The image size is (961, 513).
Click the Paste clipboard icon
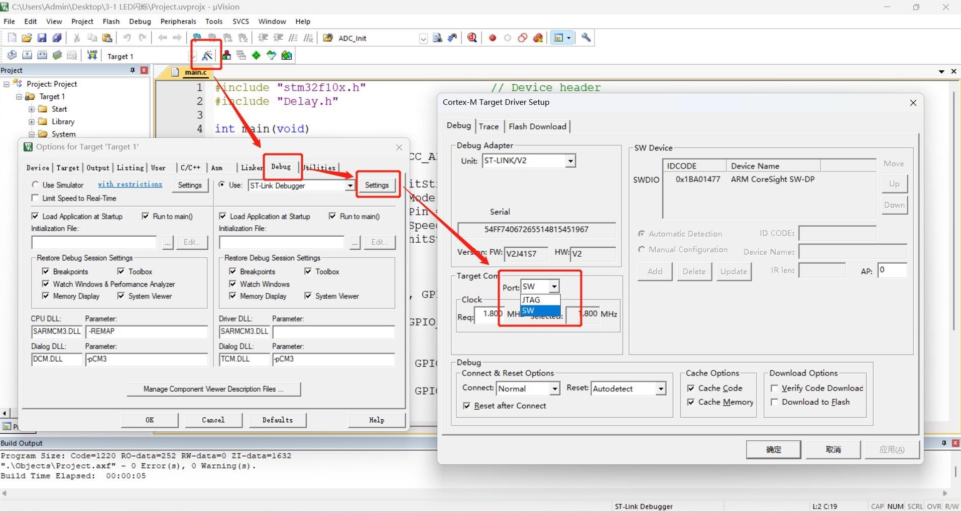click(107, 38)
